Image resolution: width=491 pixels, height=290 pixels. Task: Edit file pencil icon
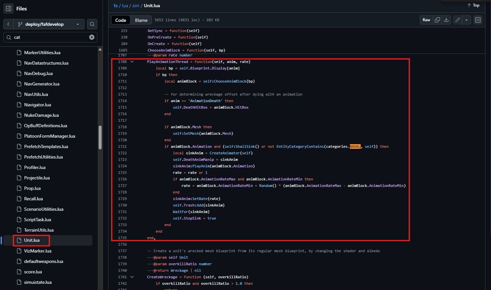click(458, 20)
